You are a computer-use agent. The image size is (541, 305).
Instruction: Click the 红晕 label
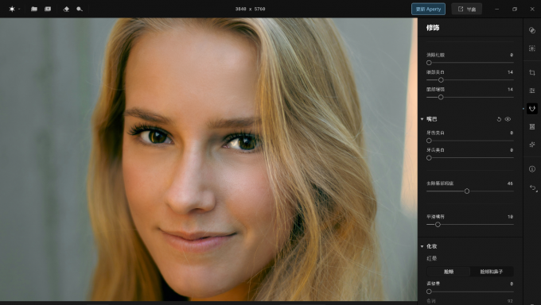coord(432,258)
